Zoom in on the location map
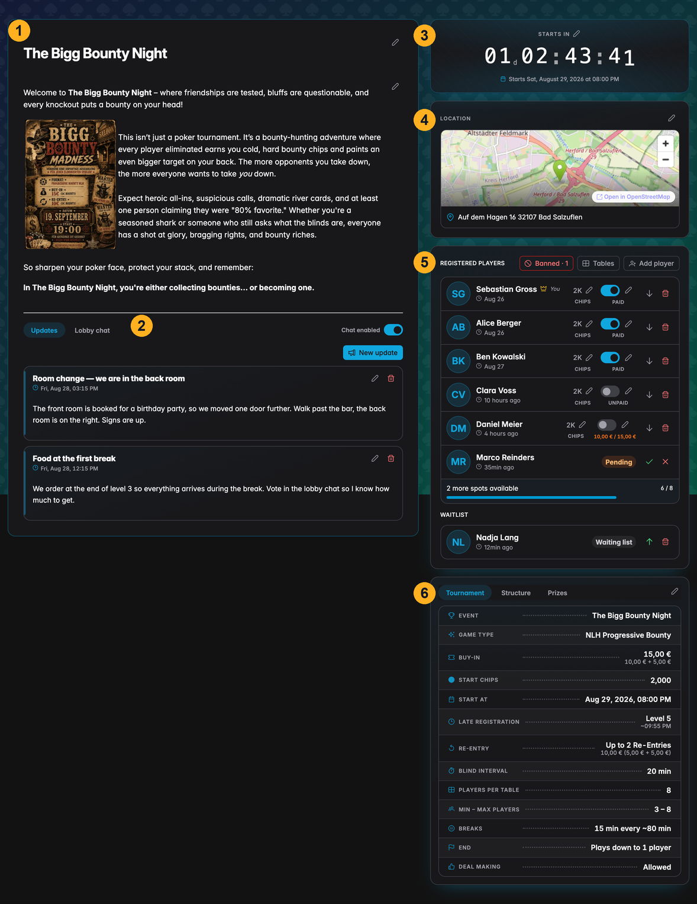Image resolution: width=697 pixels, height=904 pixels. [666, 143]
